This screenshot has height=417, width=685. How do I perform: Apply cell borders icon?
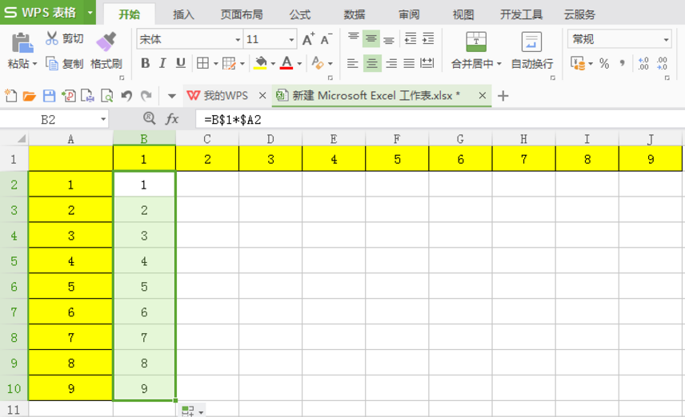pyautogui.click(x=202, y=63)
